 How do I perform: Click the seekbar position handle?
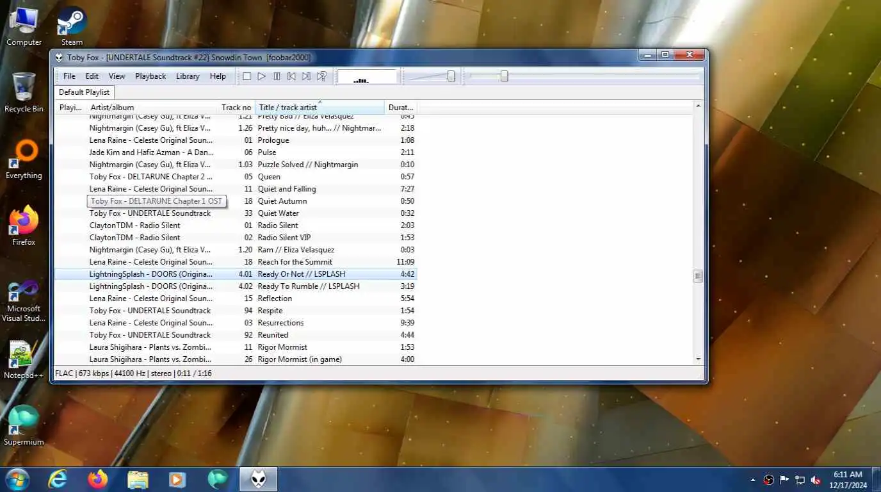point(504,76)
